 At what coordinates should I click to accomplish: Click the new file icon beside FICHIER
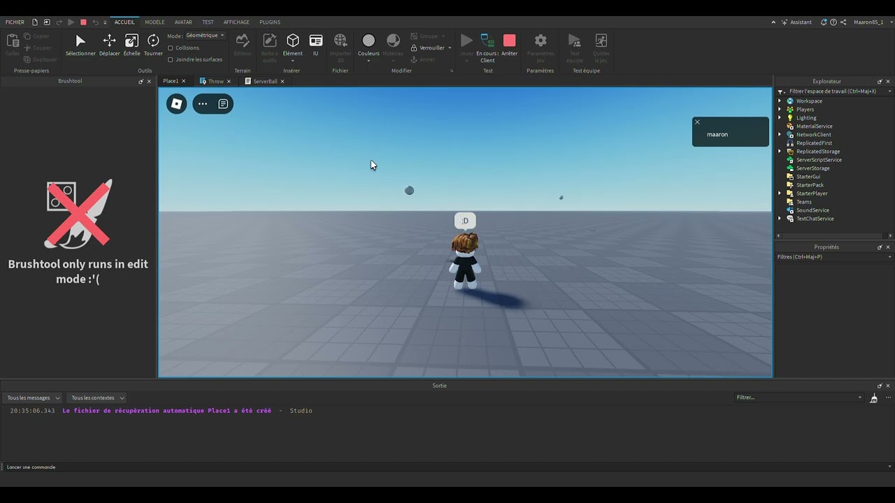(x=35, y=22)
